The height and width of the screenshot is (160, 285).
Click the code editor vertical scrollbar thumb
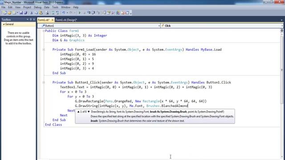(282, 70)
